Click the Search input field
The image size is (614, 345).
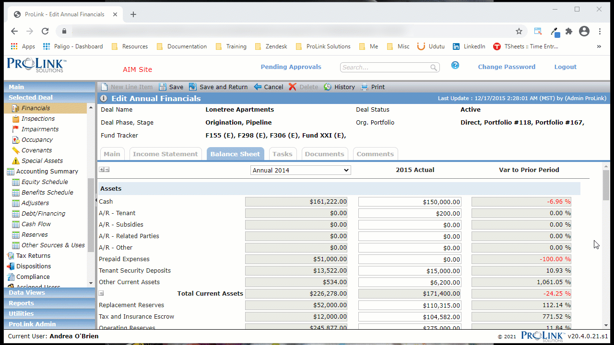[x=385, y=68]
